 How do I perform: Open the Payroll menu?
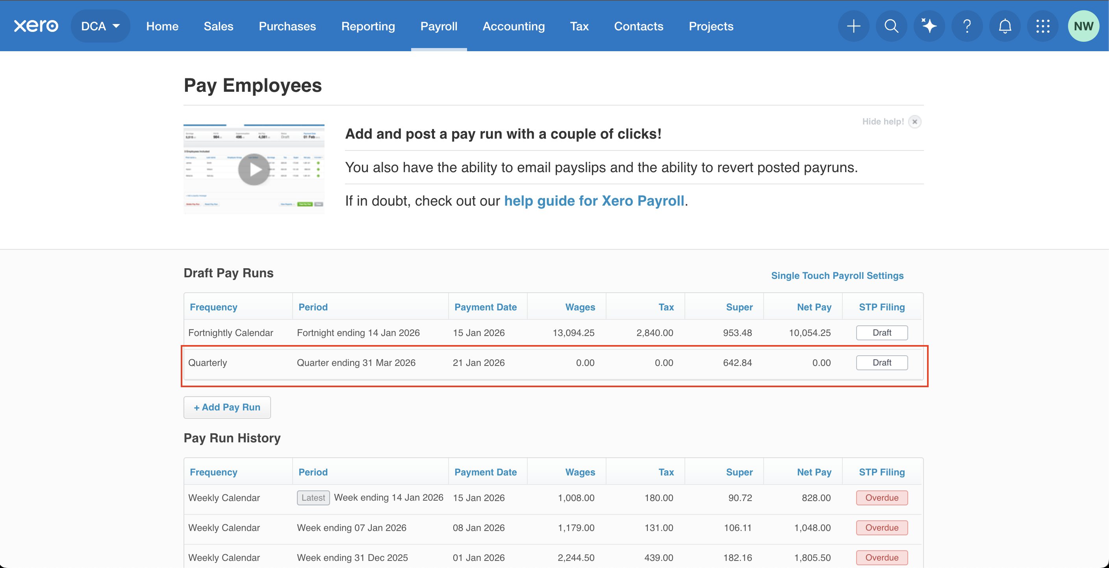pos(438,26)
